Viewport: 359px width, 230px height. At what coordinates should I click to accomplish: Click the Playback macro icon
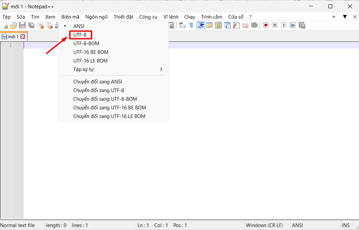point(284,25)
